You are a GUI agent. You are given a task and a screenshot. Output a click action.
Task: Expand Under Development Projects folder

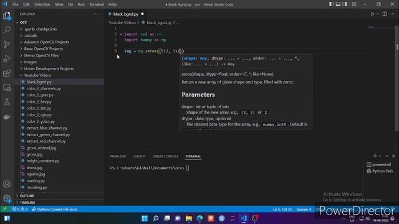click(x=49, y=68)
